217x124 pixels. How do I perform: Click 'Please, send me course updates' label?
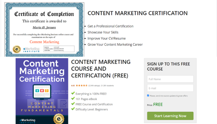pos(169,96)
